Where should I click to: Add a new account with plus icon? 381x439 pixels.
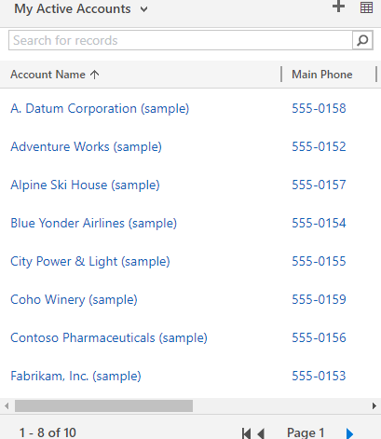coord(338,7)
